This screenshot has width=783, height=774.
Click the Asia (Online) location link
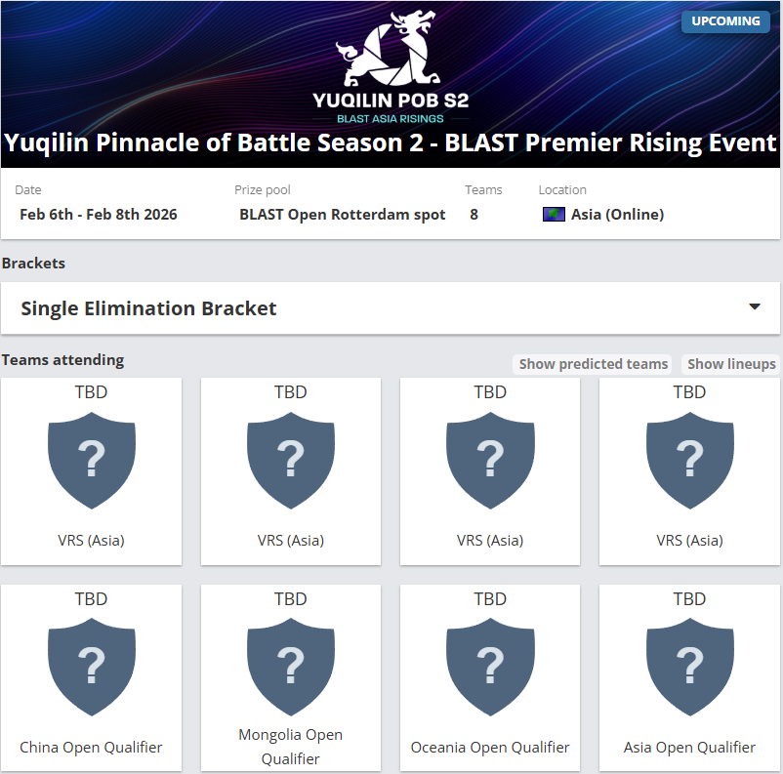coord(617,215)
